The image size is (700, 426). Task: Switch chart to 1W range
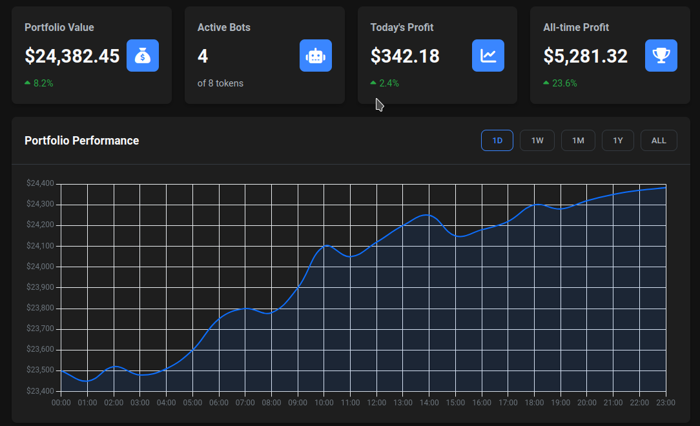pyautogui.click(x=537, y=141)
